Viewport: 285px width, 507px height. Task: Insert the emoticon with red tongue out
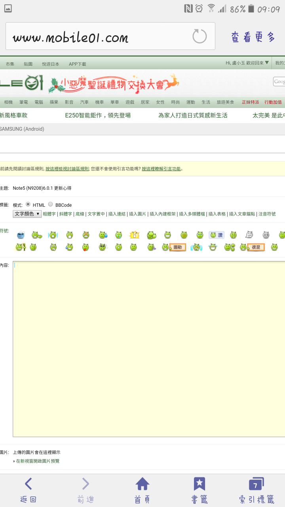coord(85,247)
